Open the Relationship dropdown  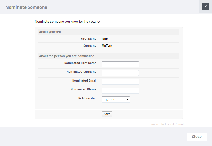(x=116, y=100)
